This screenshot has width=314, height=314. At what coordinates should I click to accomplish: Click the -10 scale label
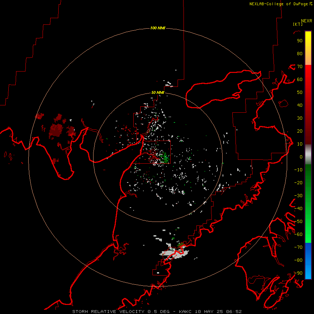(x=298, y=170)
